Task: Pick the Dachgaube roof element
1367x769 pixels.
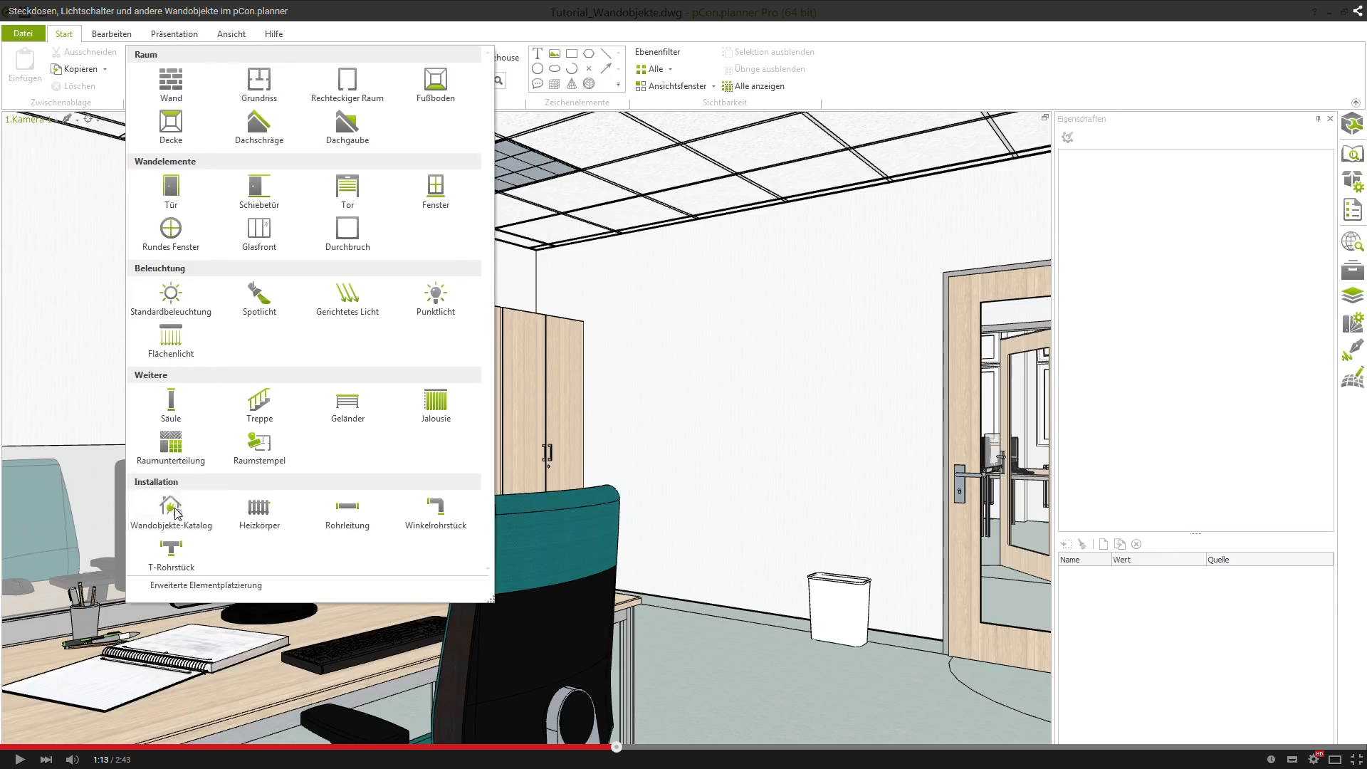Action: 347,122
